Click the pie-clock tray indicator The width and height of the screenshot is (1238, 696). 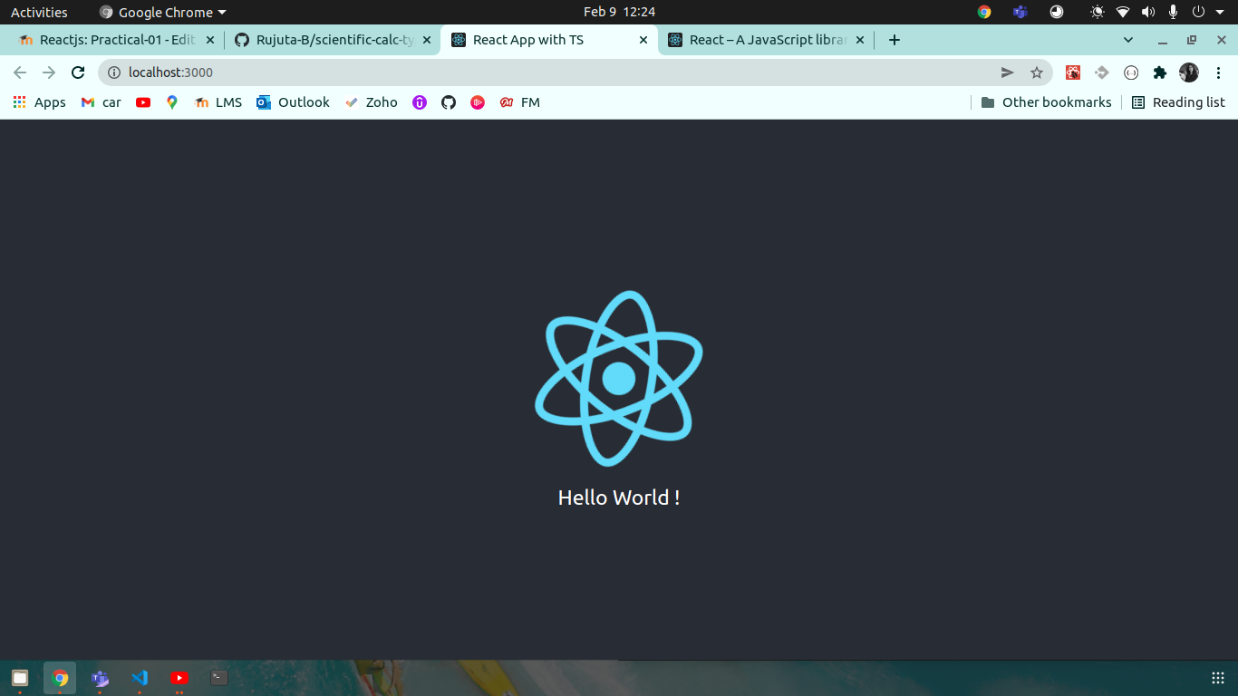tap(1057, 12)
